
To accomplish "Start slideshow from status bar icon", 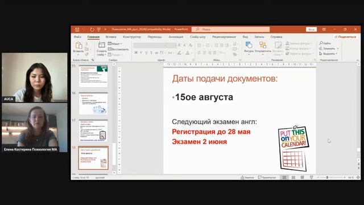I will click(311, 177).
